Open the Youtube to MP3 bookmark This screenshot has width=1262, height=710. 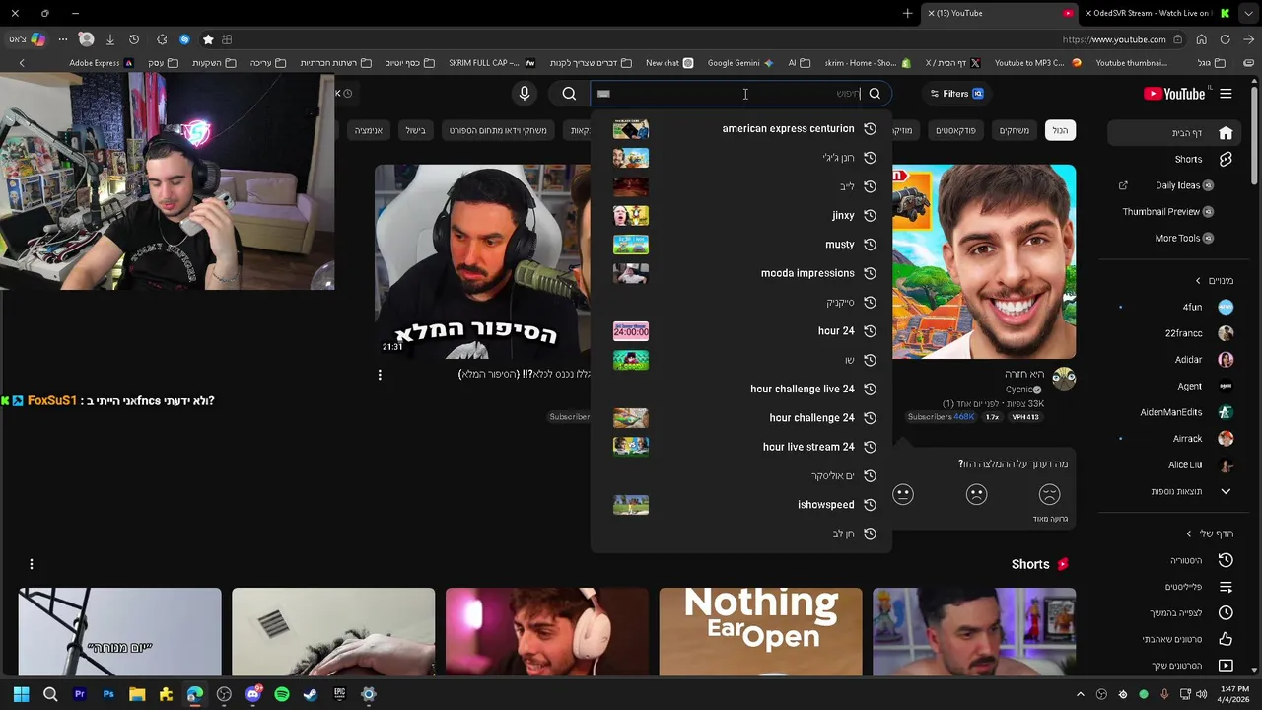pyautogui.click(x=1037, y=63)
